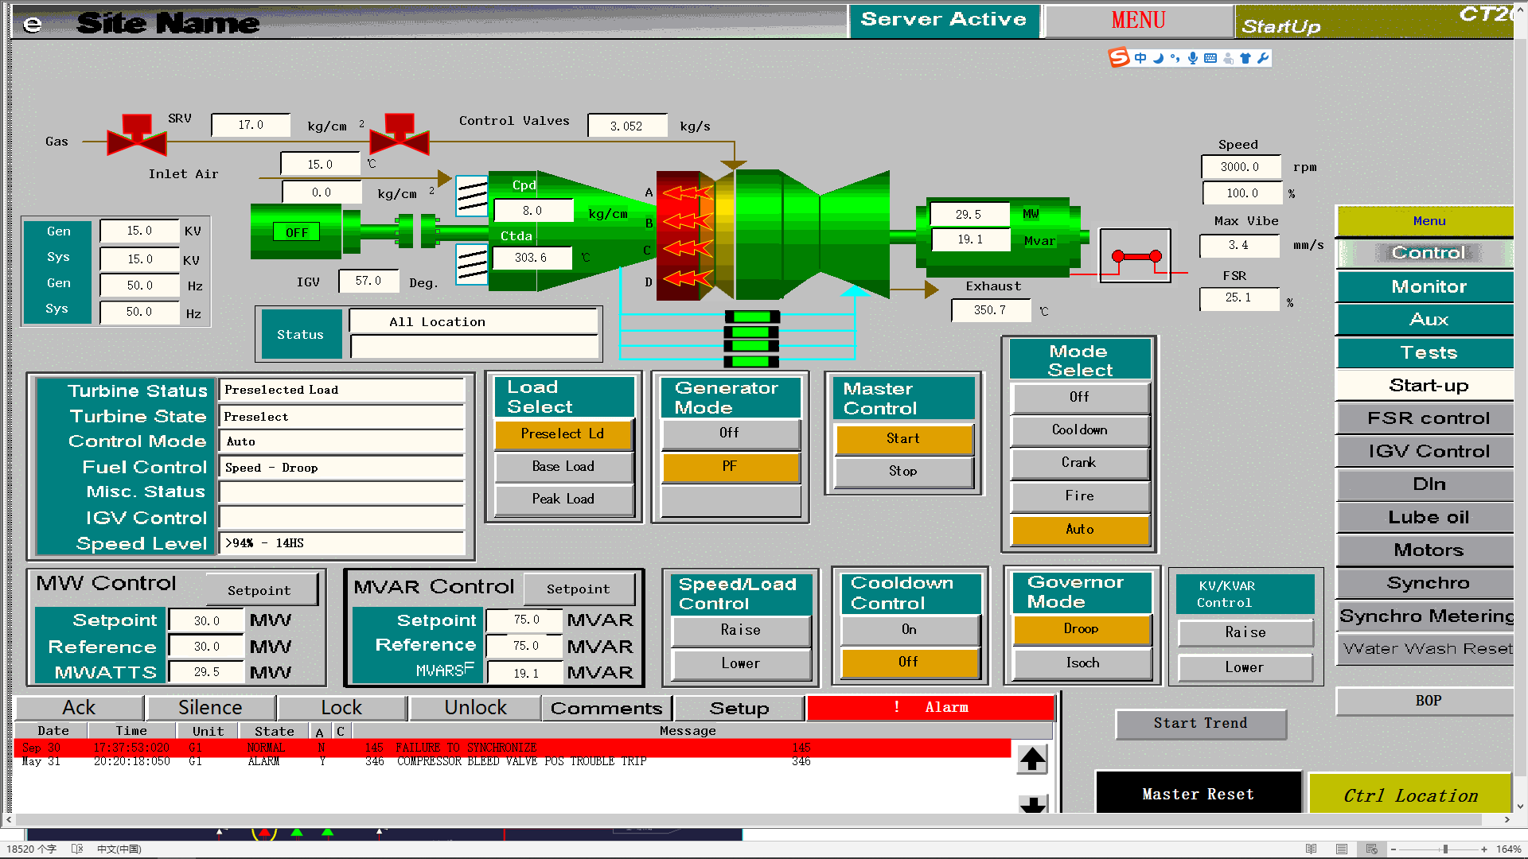This screenshot has width=1528, height=859.
Task: Click the Sogou wrench settings icon
Action: click(x=1263, y=58)
